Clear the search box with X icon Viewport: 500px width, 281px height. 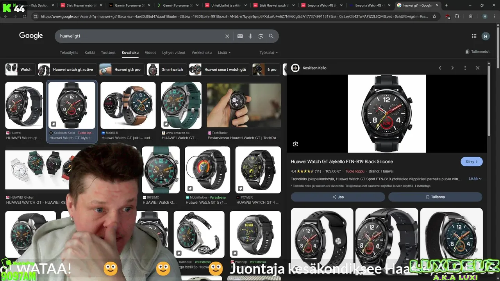pos(227,36)
